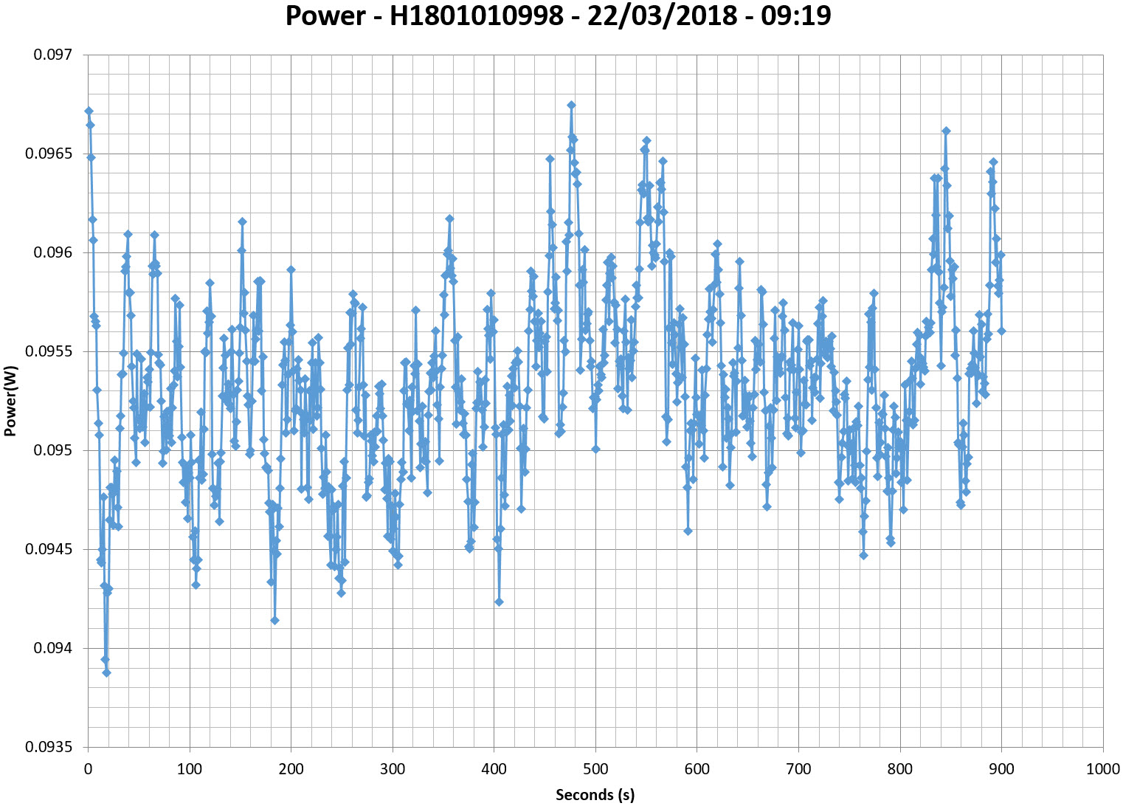Select the 300 x-axis tick label

pyautogui.click(x=393, y=769)
